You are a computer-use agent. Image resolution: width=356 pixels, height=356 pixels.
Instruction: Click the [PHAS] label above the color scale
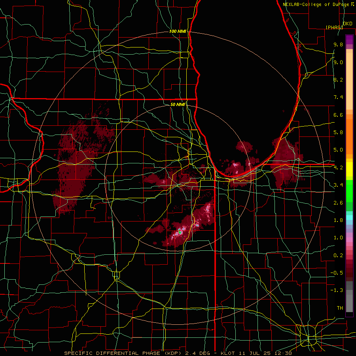click(x=334, y=27)
